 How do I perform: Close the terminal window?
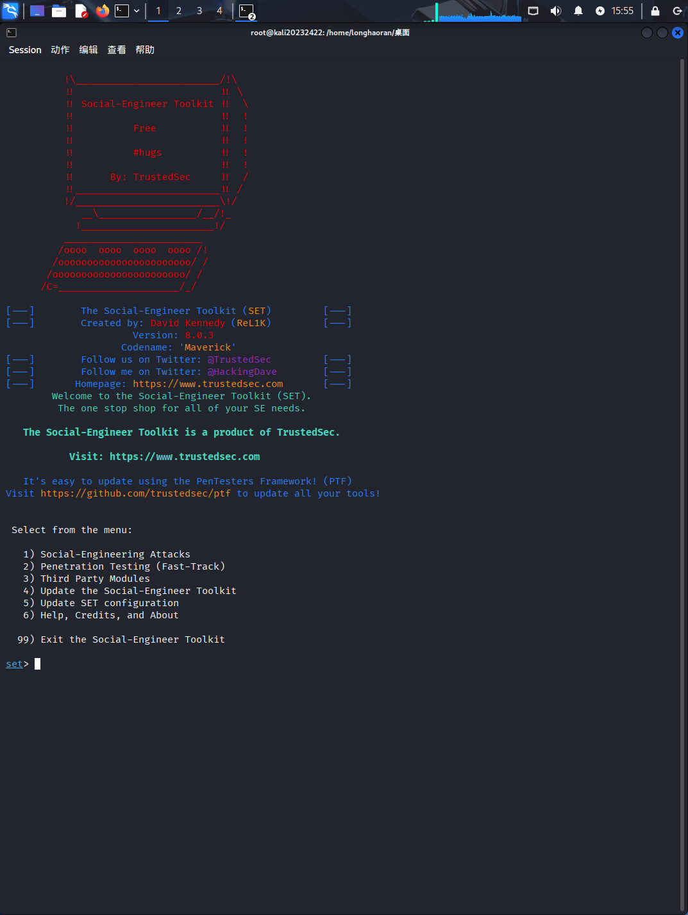678,33
